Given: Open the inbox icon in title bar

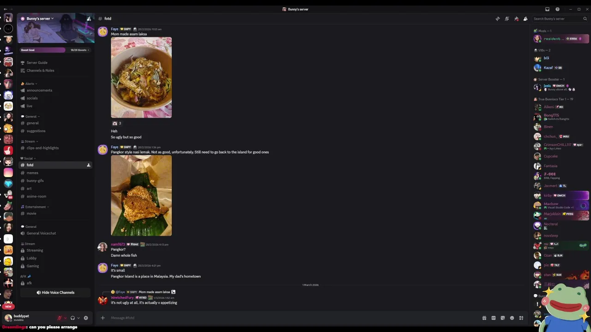Looking at the screenshot, I should tap(547, 9).
